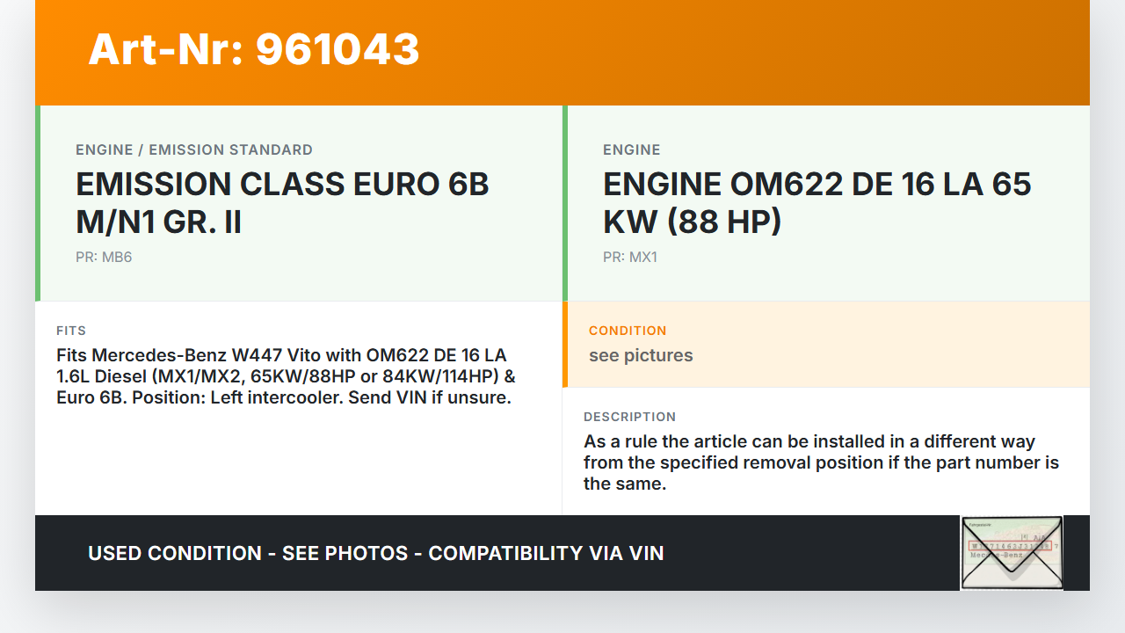Click the PR: MX1 code
Viewport: 1125px width, 633px height.
tap(629, 258)
